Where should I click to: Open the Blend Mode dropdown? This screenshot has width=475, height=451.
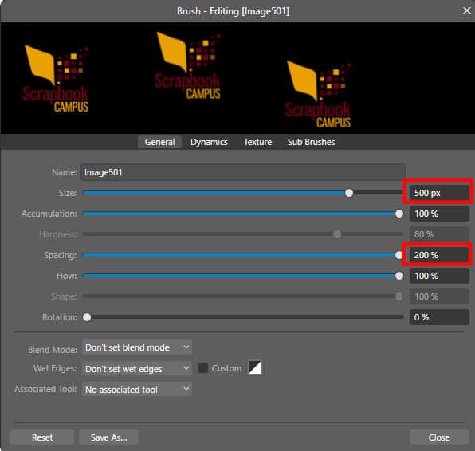coord(137,347)
